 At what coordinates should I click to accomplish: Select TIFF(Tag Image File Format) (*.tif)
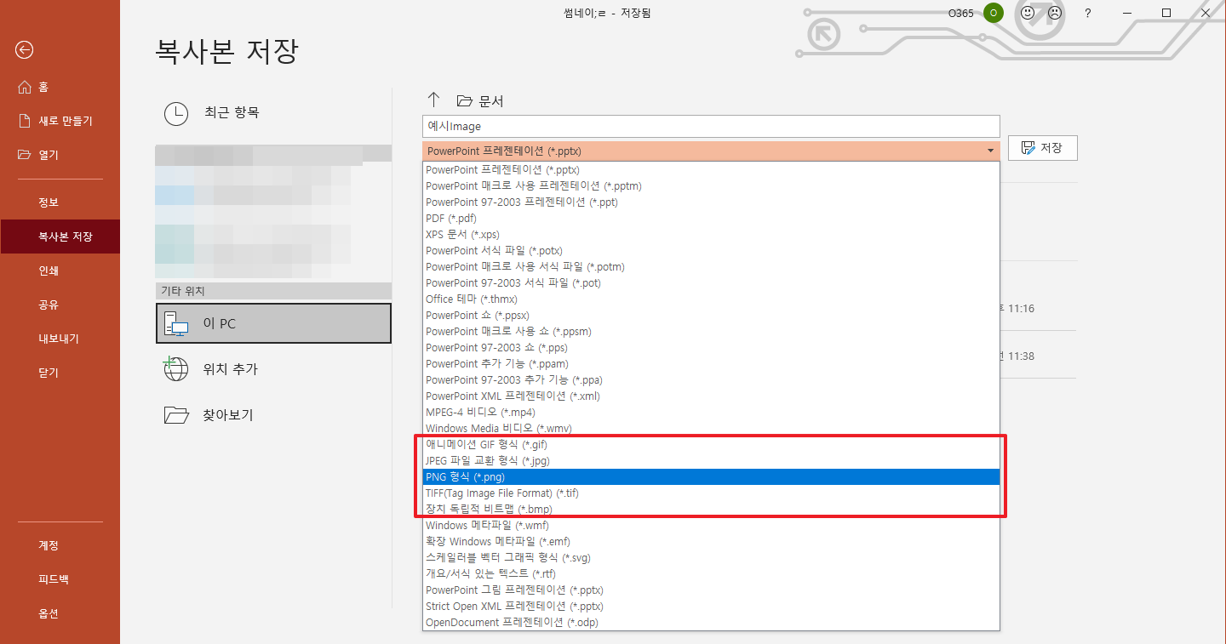[711, 493]
